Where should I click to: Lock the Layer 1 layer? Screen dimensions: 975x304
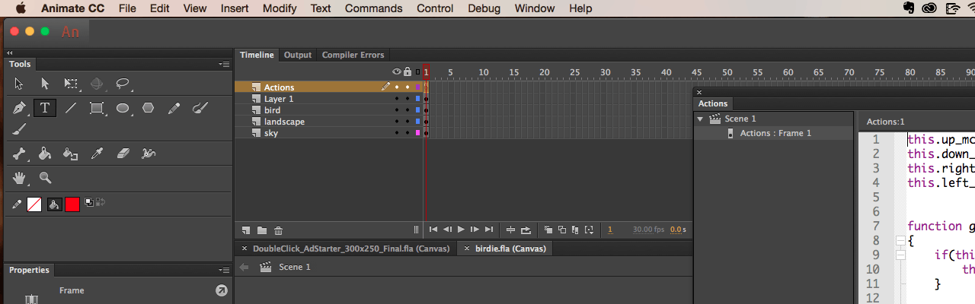[408, 99]
